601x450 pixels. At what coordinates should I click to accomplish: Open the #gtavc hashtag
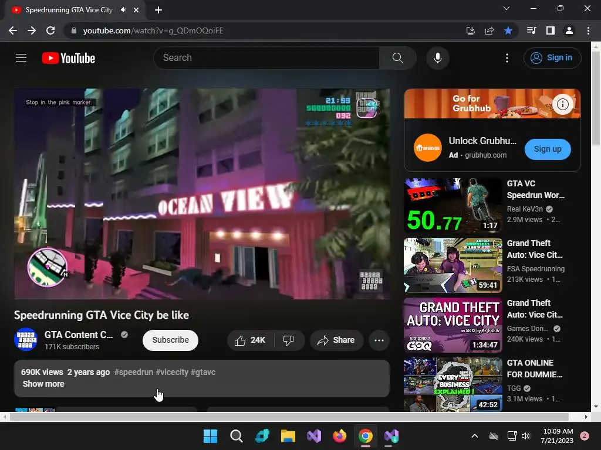point(203,372)
